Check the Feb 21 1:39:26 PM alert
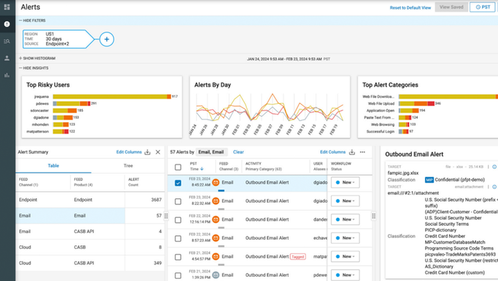The width and height of the screenshot is (498, 281). (178, 275)
